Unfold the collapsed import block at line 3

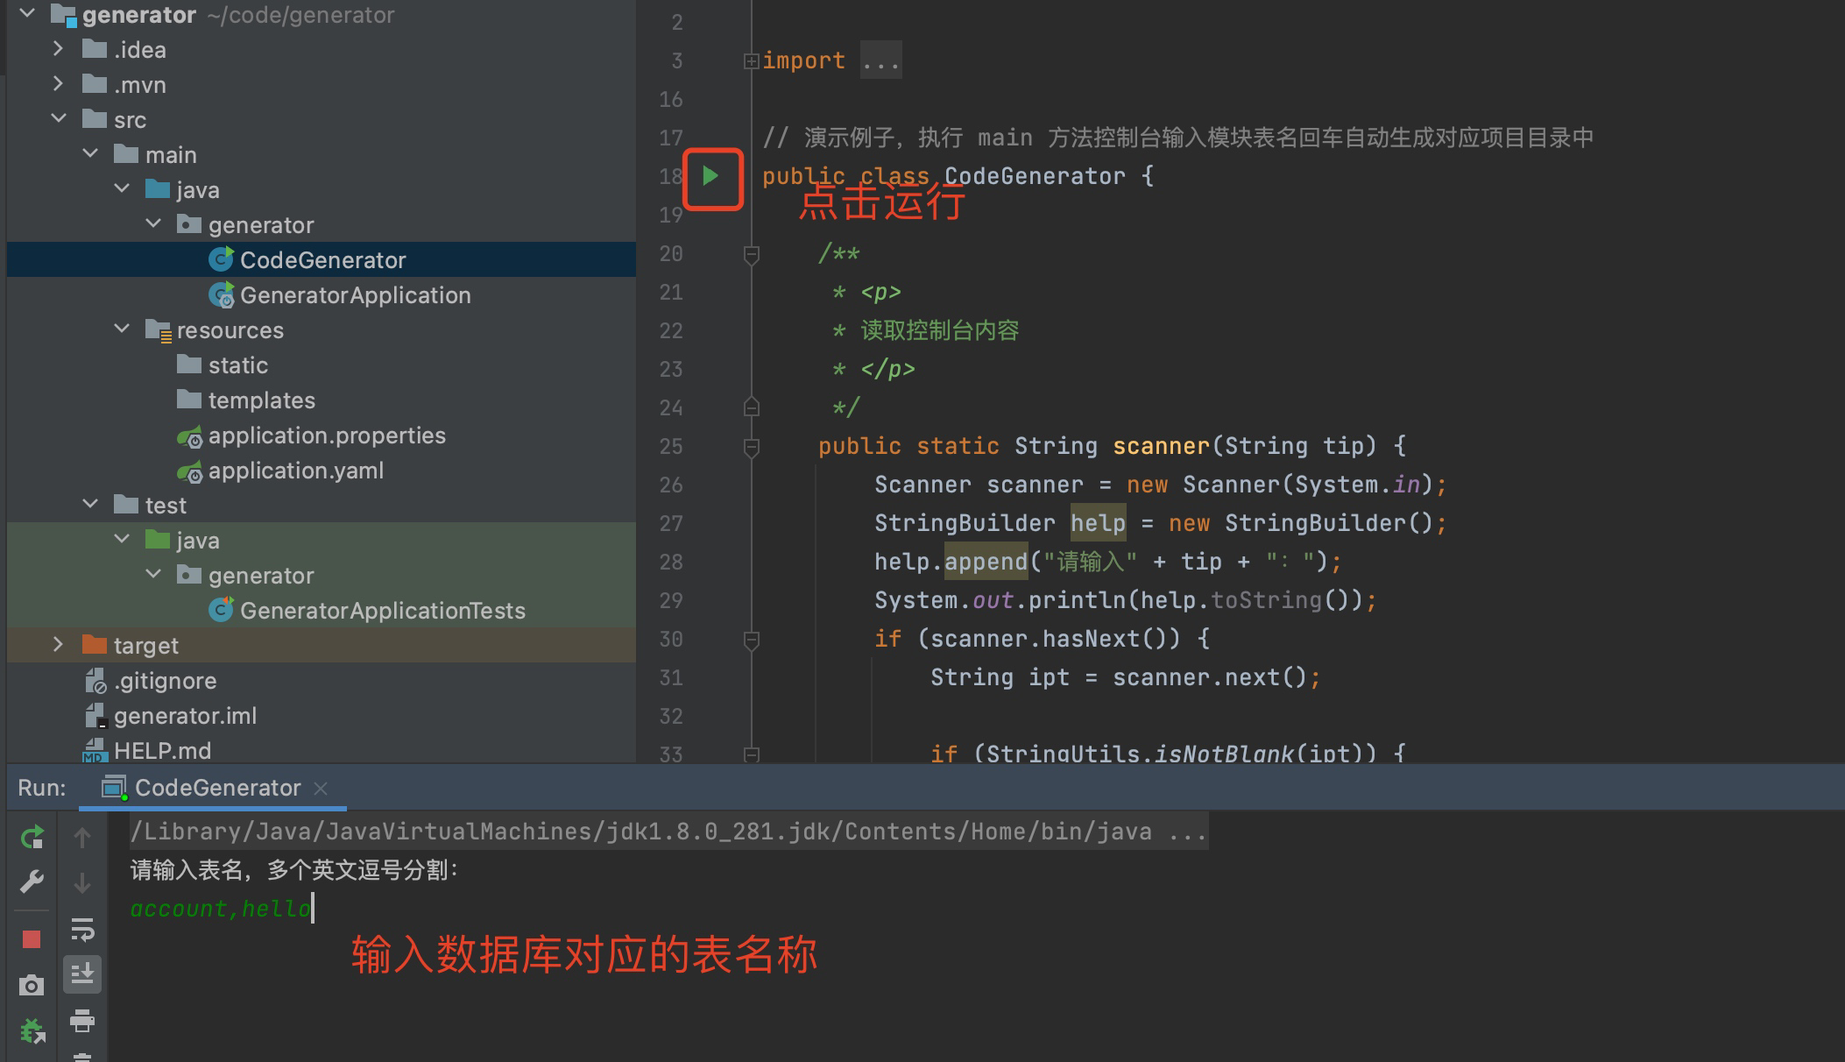751,61
